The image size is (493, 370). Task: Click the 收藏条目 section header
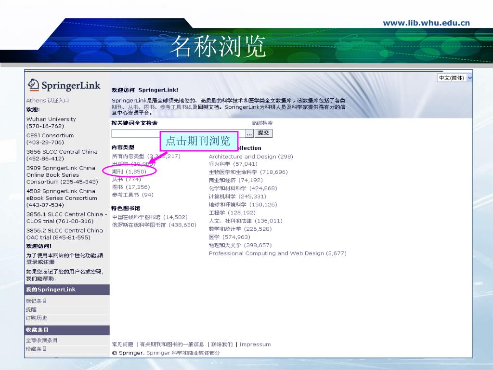(67, 330)
